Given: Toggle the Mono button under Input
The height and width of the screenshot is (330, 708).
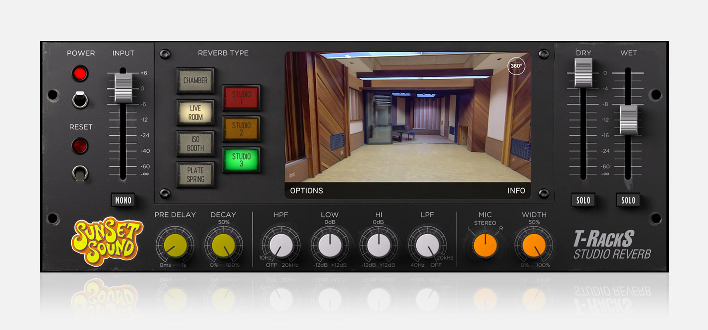Looking at the screenshot, I should [123, 200].
